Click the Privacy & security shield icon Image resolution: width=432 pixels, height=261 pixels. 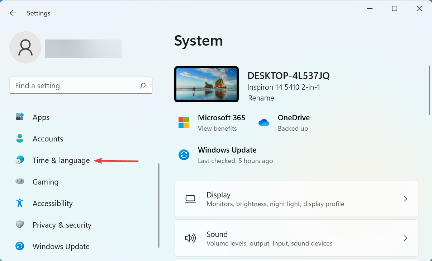20,225
